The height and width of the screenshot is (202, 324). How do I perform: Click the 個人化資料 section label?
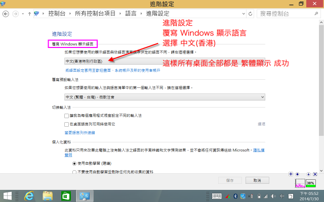pyautogui.click(x=61, y=142)
